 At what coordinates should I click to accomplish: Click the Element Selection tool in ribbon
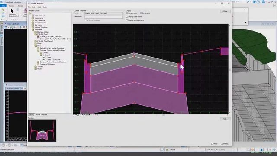(12, 13)
